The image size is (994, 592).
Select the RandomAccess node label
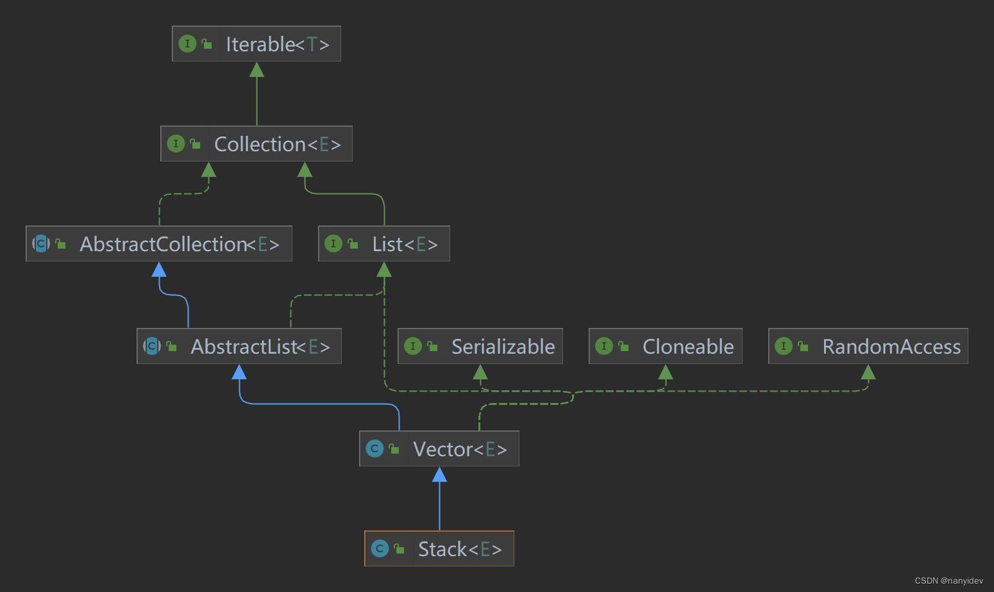(891, 347)
